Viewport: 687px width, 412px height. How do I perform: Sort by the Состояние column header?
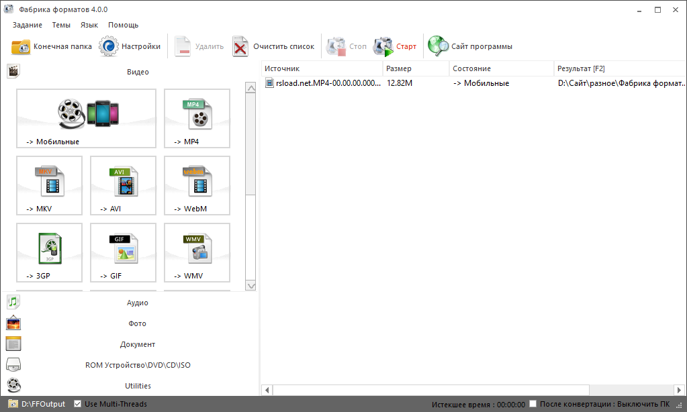pos(502,68)
